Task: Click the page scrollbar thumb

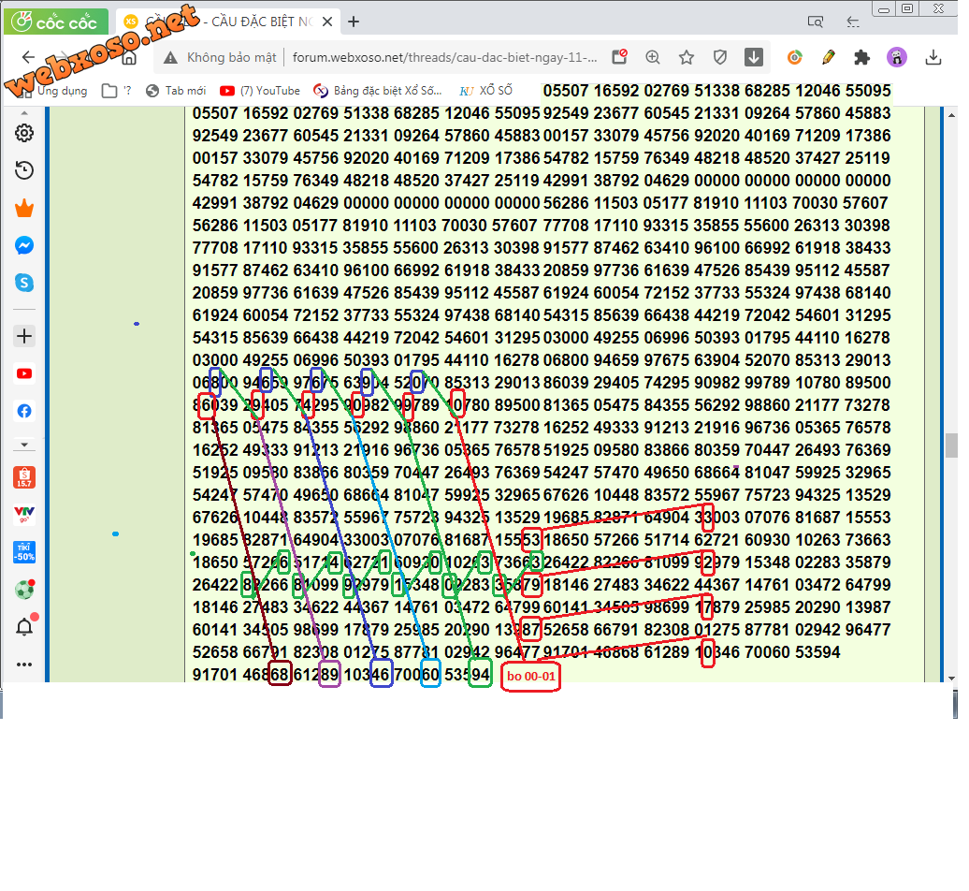Action: click(x=951, y=445)
